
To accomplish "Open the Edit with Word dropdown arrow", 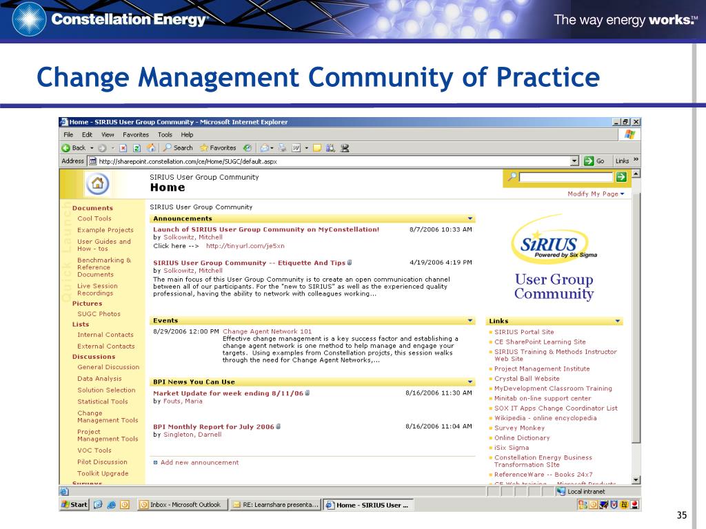I will 307,148.
